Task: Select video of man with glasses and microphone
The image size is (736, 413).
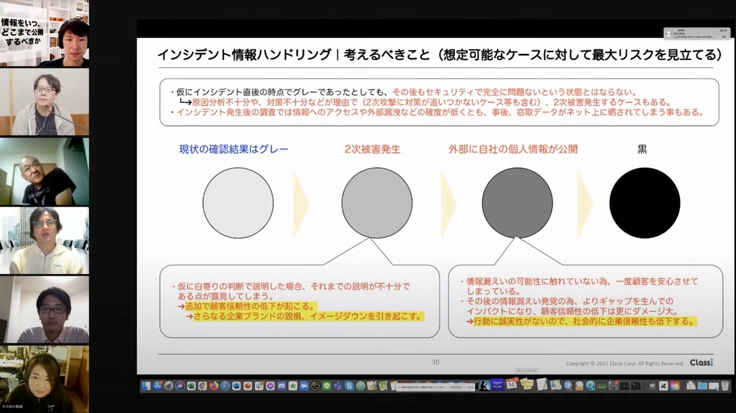Action: point(44,102)
